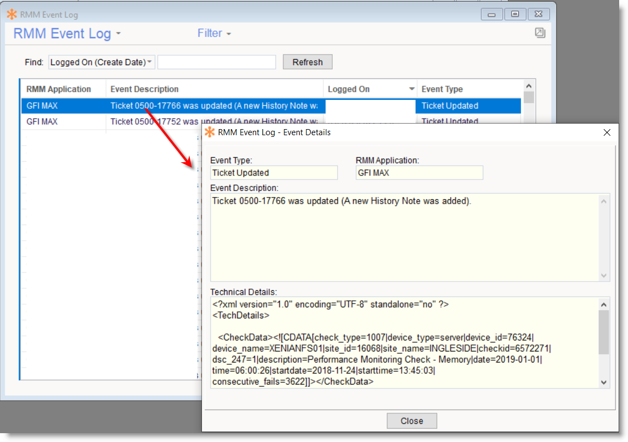Click the Find search text field
The width and height of the screenshot is (628, 442).
(x=216, y=62)
